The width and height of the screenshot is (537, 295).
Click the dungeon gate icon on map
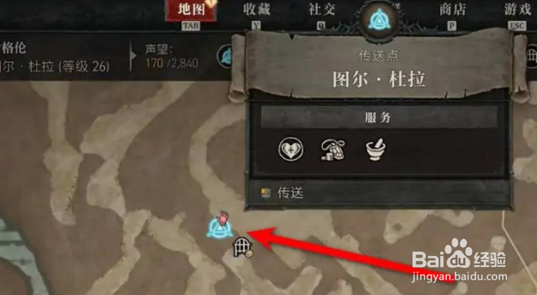coord(243,248)
